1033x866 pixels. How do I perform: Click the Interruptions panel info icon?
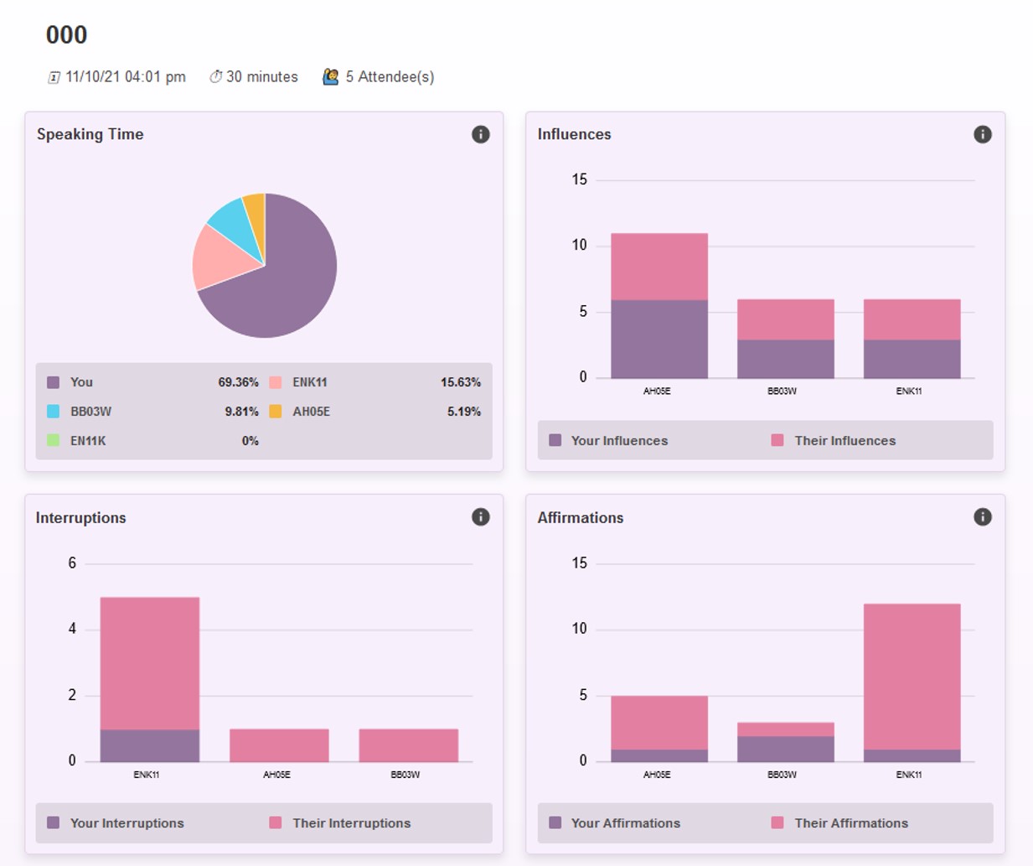pyautogui.click(x=480, y=517)
